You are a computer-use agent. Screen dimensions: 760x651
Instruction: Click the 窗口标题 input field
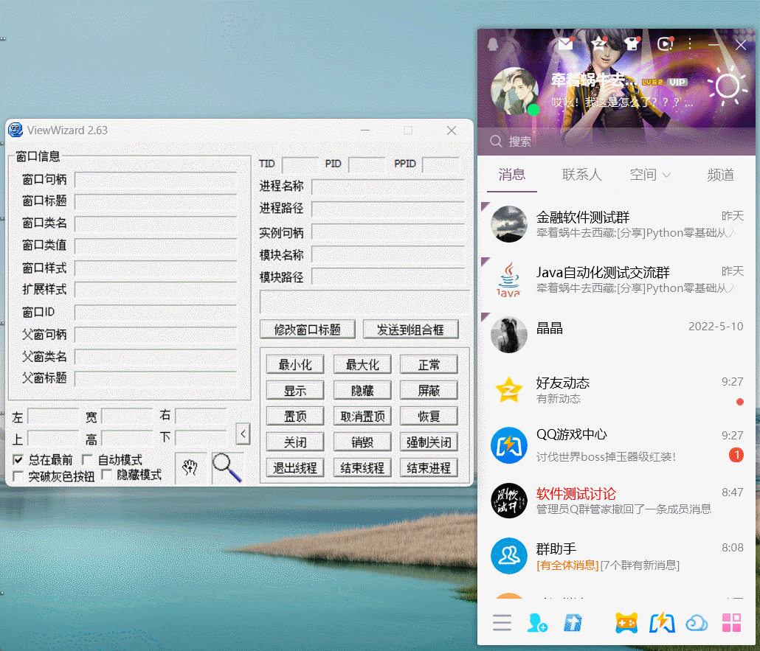(x=156, y=201)
